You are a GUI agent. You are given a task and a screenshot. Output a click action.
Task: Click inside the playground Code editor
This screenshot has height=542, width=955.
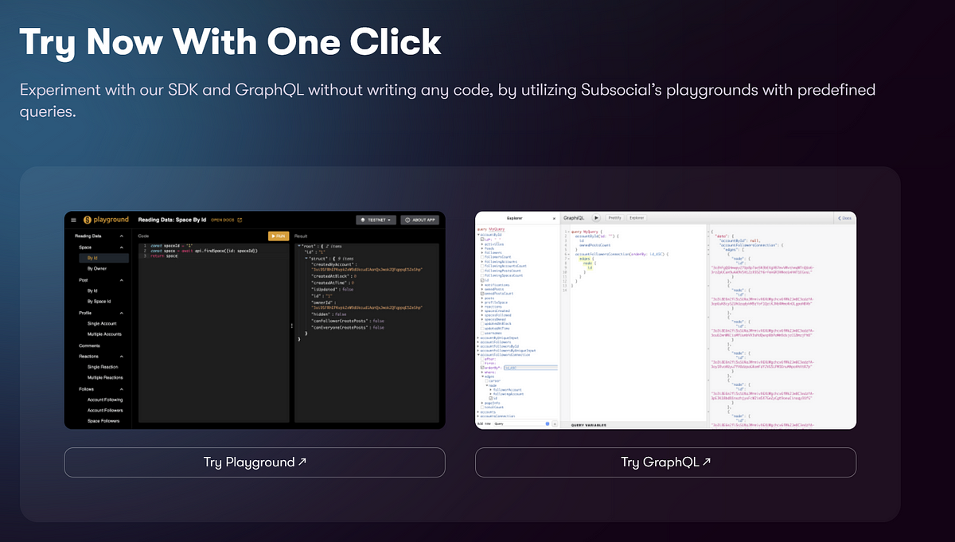click(212, 334)
